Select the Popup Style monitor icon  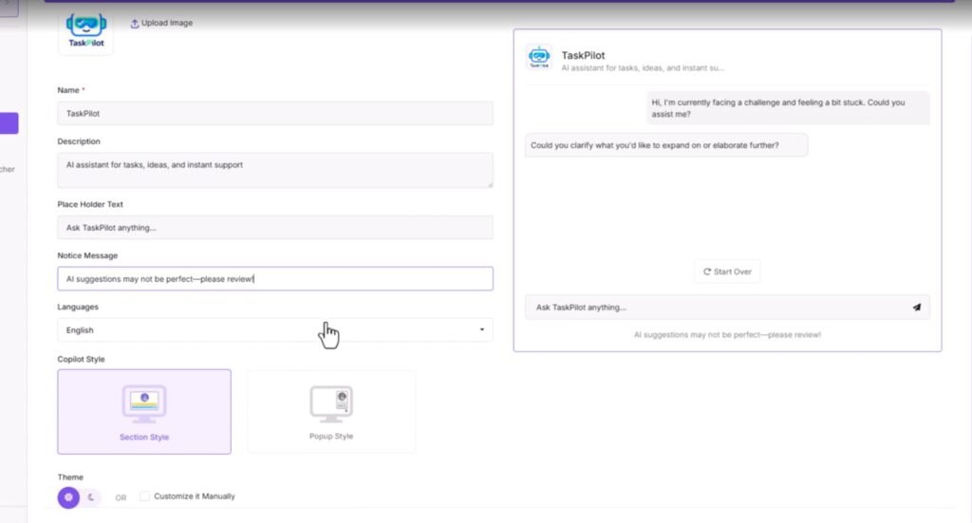pos(330,402)
